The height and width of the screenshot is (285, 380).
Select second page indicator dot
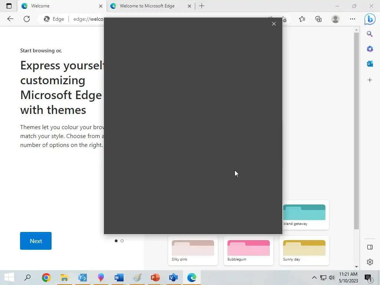click(122, 241)
